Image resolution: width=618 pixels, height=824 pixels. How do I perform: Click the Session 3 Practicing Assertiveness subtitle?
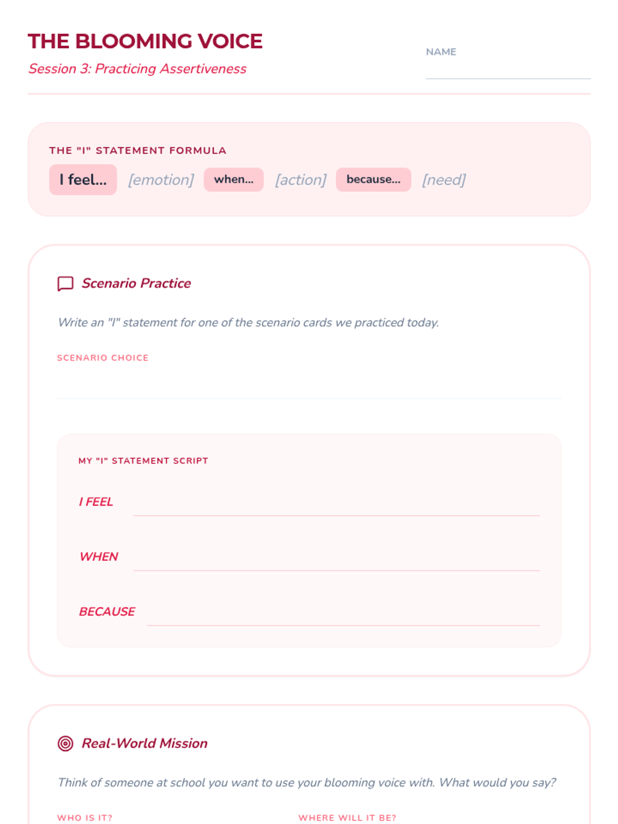click(x=138, y=68)
